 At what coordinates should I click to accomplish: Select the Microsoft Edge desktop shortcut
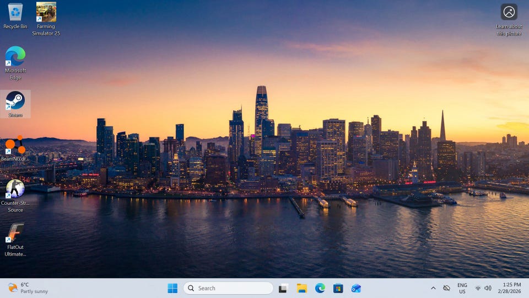(15, 57)
